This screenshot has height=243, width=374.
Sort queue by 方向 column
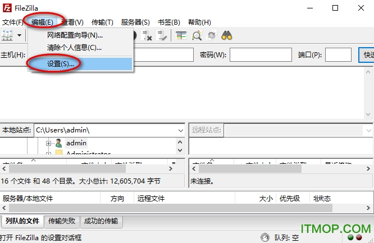click(x=117, y=199)
